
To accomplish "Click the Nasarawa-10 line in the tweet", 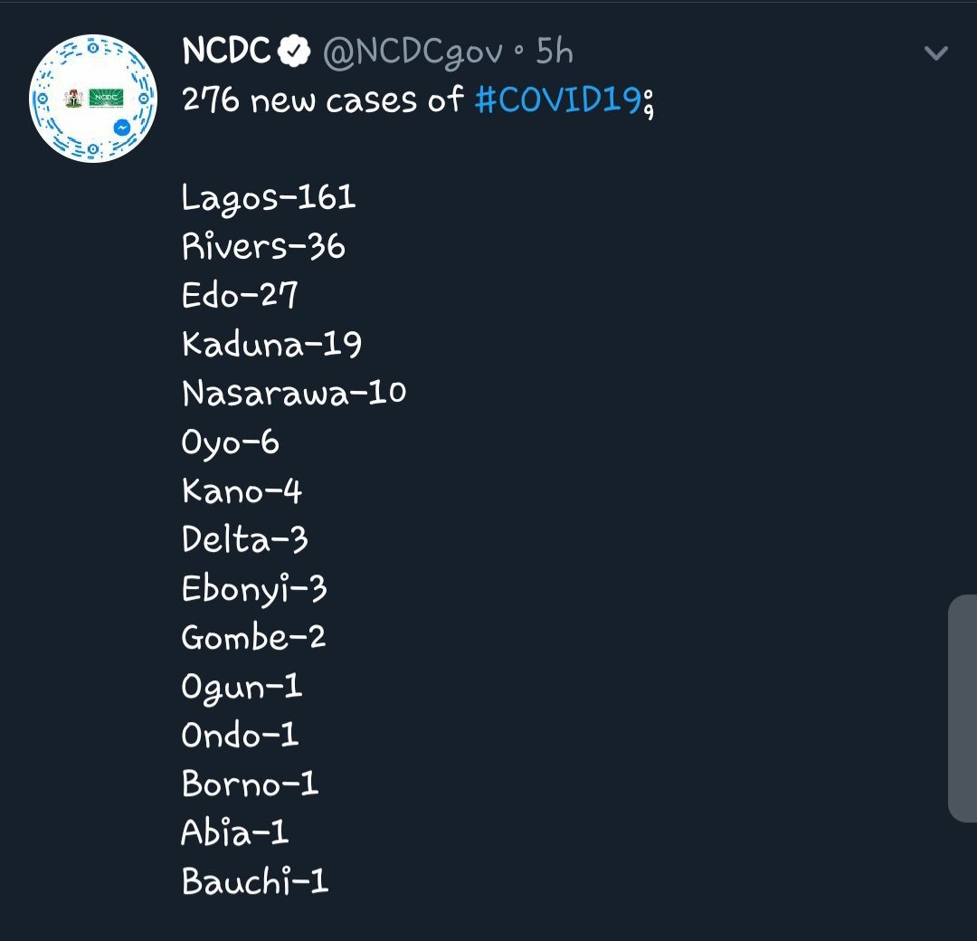I will pos(294,394).
